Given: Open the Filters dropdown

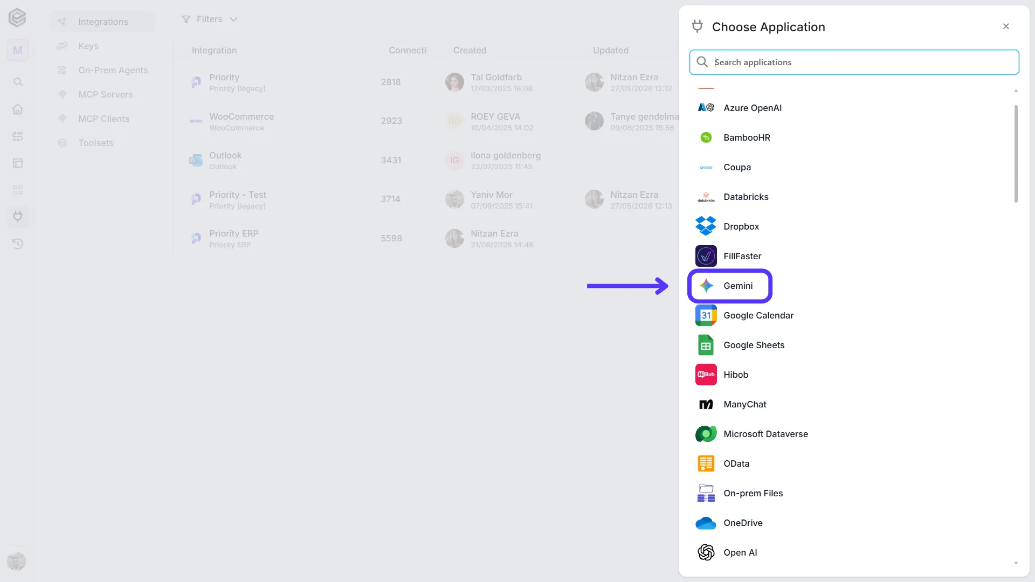Looking at the screenshot, I should pos(209,19).
